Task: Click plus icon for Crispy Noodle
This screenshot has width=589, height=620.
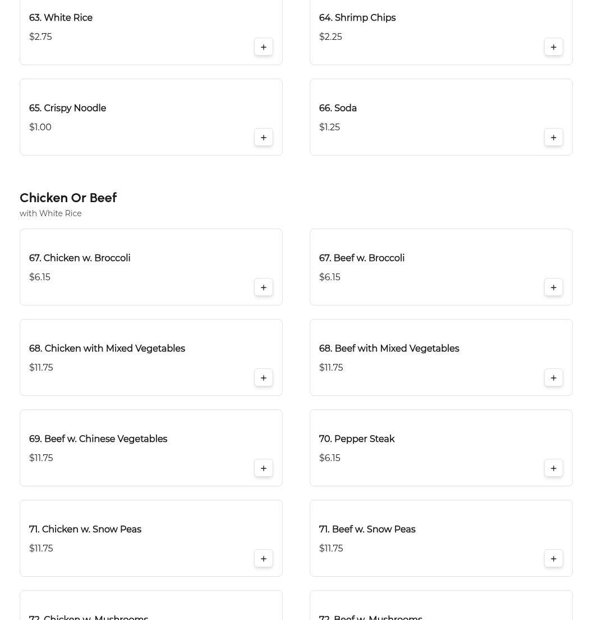Action: 264,138
